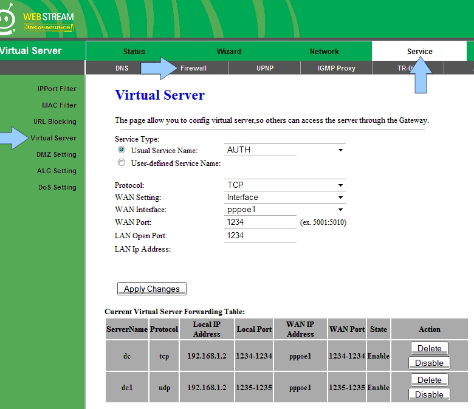The height and width of the screenshot is (409, 474).
Task: Open DMZ Setting in the sidebar
Action: click(57, 154)
